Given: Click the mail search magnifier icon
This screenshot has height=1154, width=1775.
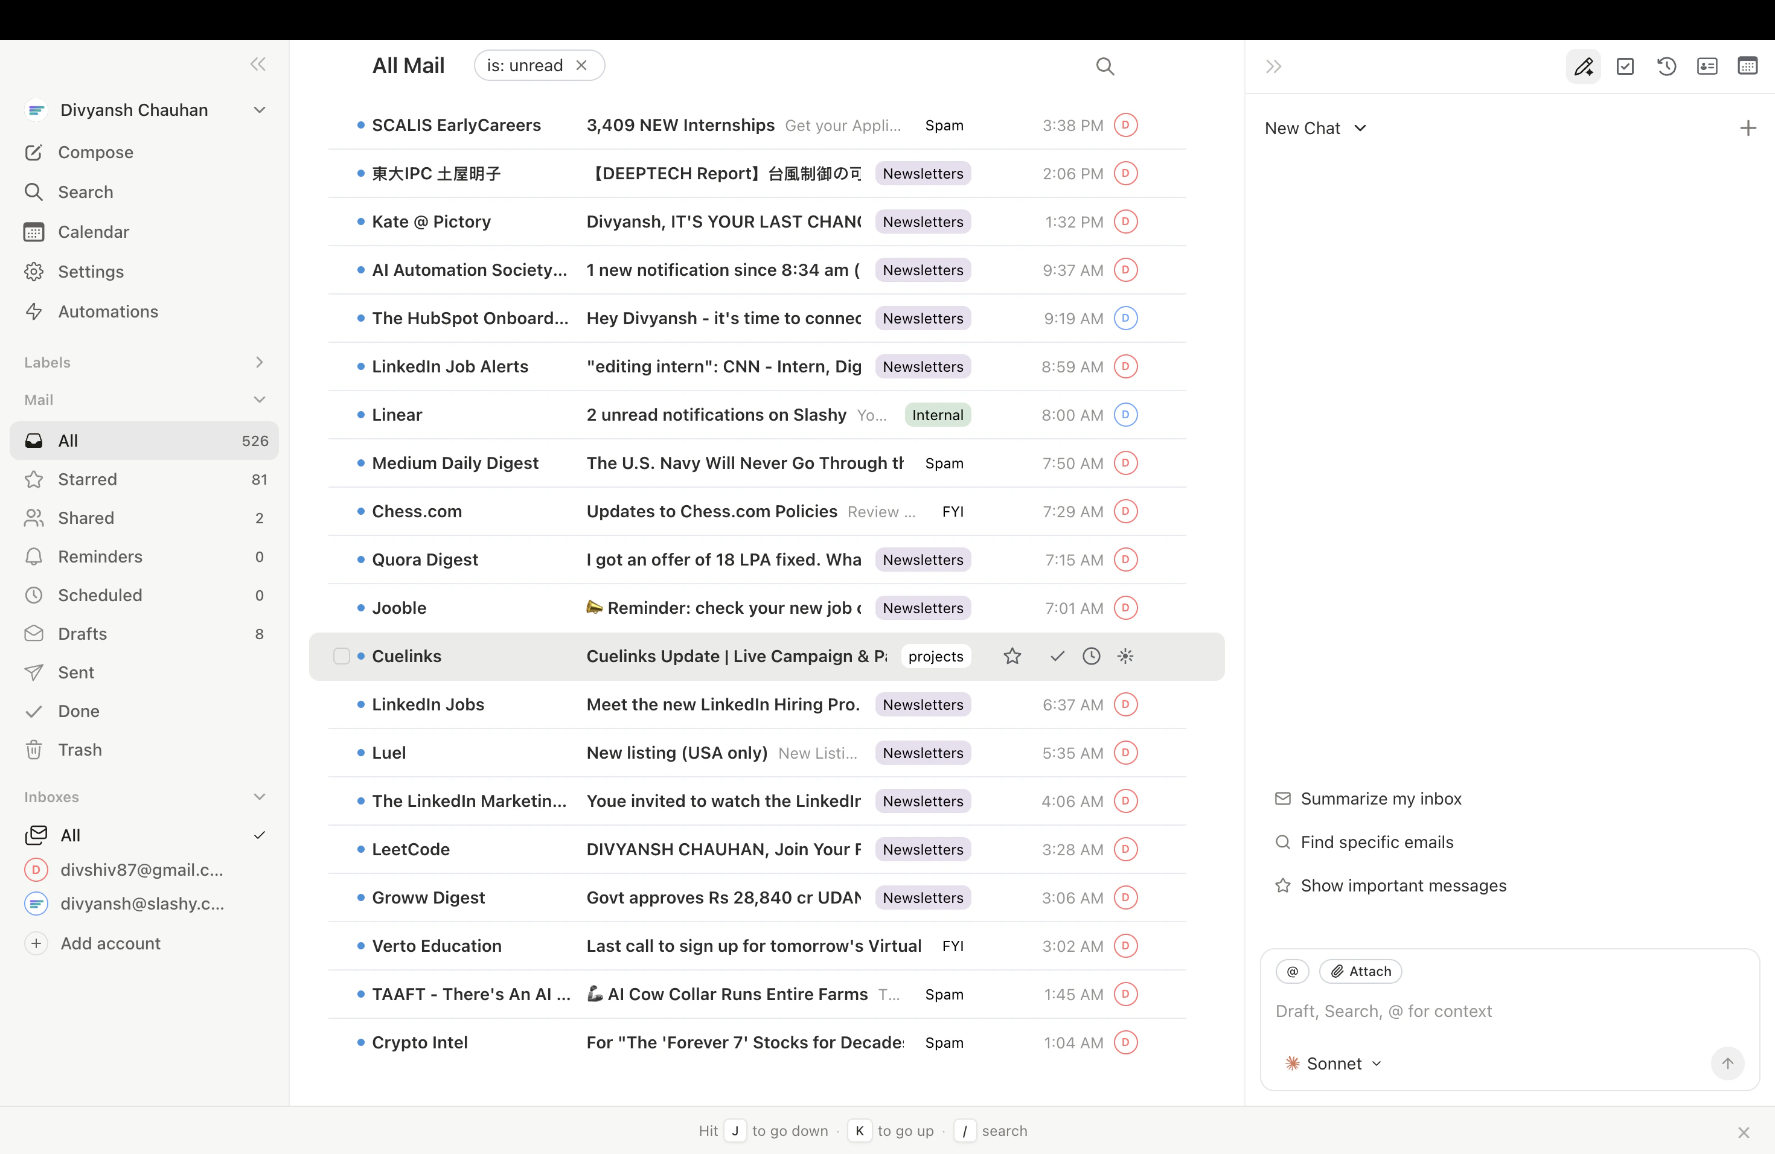Looking at the screenshot, I should [x=1104, y=66].
